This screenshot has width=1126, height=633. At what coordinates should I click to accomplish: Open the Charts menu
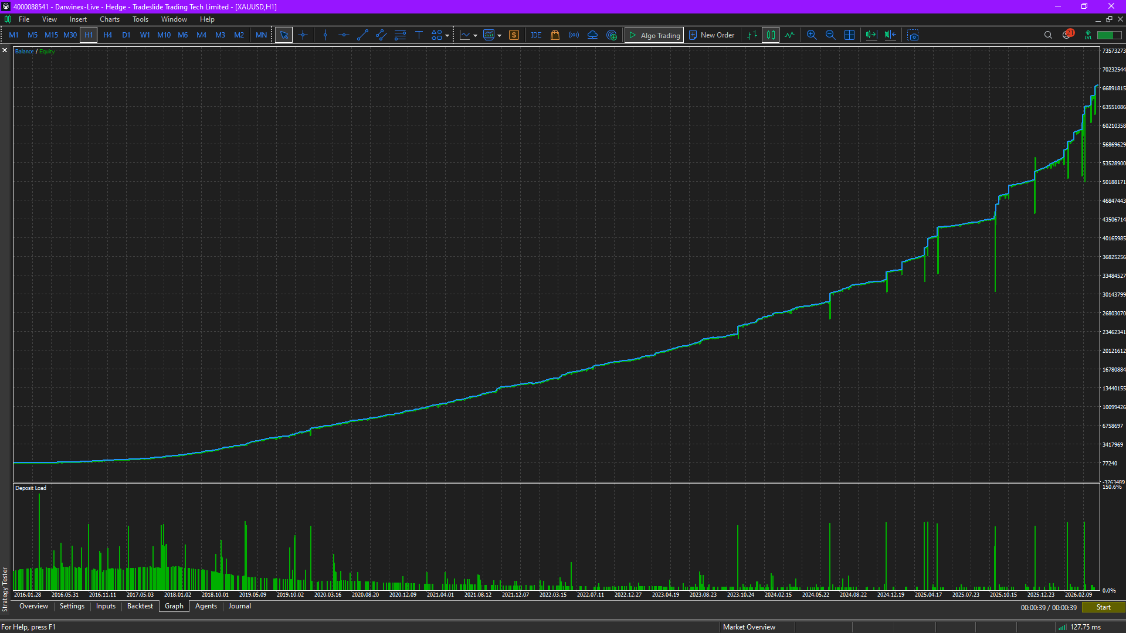[x=109, y=19]
